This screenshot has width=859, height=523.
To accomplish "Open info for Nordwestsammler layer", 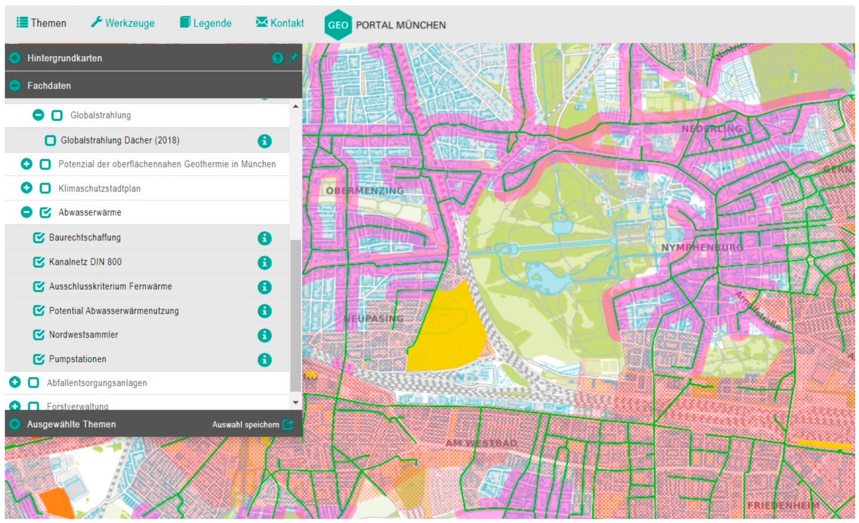I will click(x=265, y=335).
